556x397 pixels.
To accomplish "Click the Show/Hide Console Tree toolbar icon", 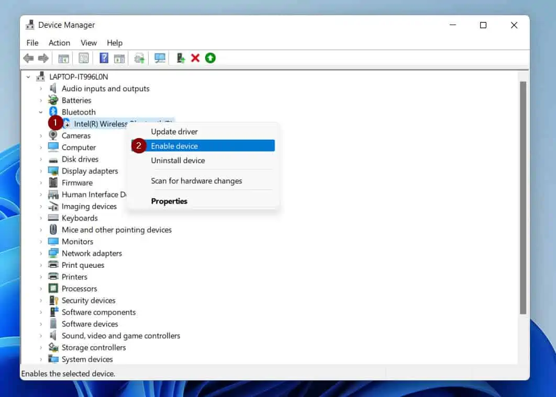I will 63,58.
